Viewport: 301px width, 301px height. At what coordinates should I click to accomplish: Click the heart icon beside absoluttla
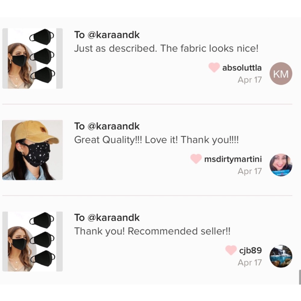(214, 68)
